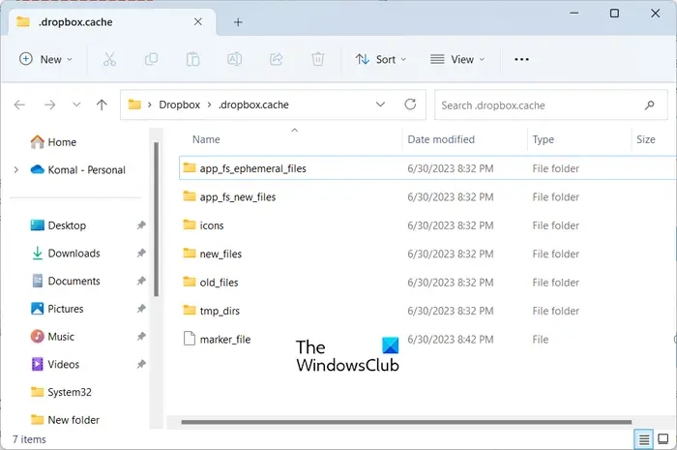Sort by the Size column header

(653, 139)
